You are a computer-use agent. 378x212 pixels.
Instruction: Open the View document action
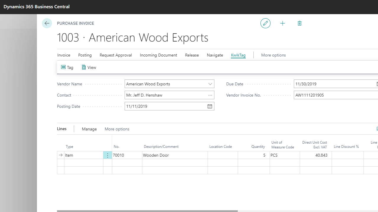pyautogui.click(x=89, y=67)
